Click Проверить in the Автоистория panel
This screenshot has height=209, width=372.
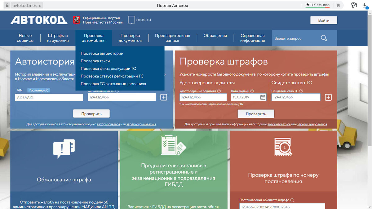point(91,113)
